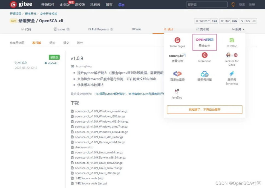This screenshot has width=265, height=188.
Task: Open the PHPDoc service icon
Action: 232,40
